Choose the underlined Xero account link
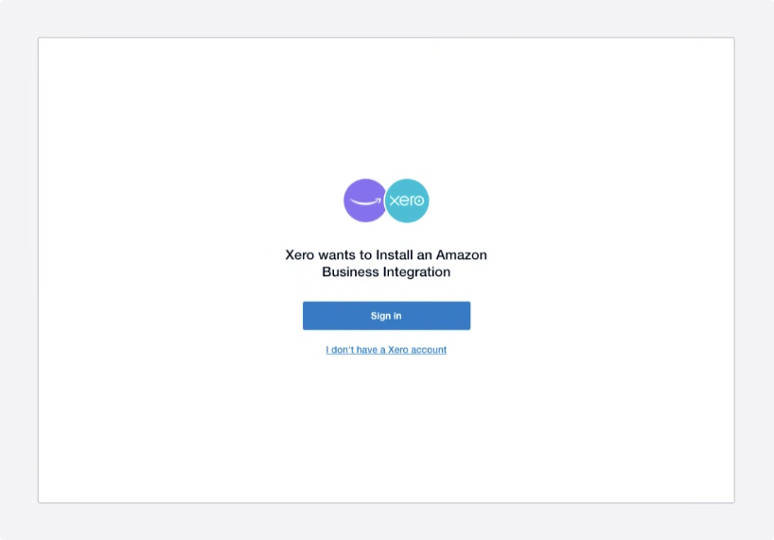Image resolution: width=774 pixels, height=540 pixels. point(386,350)
